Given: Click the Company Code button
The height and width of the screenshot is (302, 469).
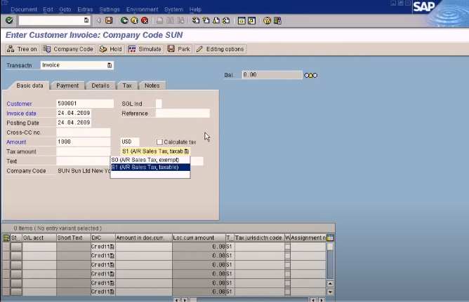Looking at the screenshot, I should (68, 49).
